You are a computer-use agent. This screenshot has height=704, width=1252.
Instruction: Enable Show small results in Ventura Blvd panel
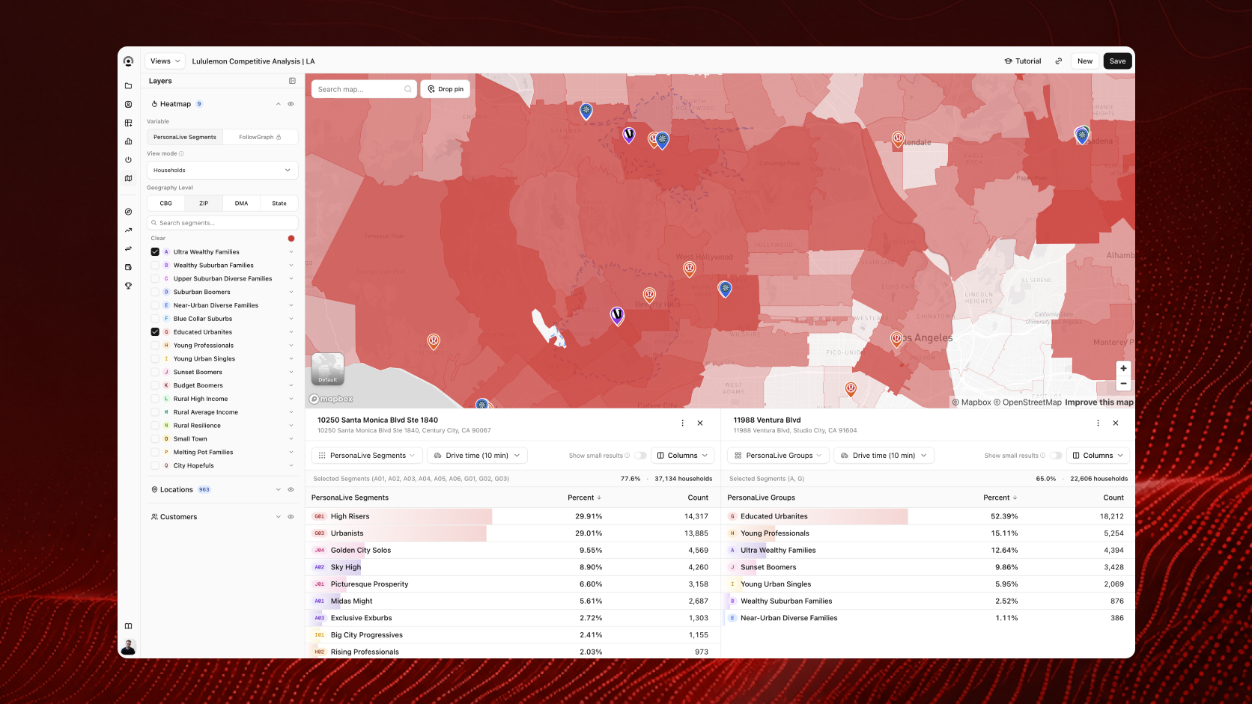(1056, 456)
